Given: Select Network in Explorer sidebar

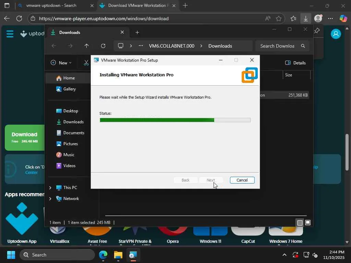Looking at the screenshot, I should point(71,199).
